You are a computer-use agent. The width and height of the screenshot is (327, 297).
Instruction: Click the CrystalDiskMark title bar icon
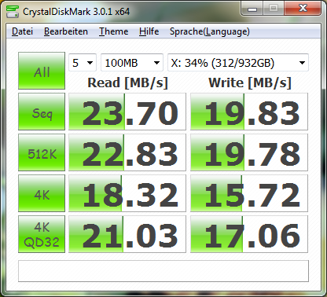[x=13, y=11]
